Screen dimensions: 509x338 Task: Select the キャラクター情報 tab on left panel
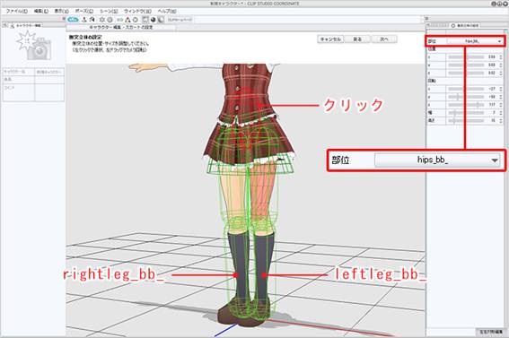pyautogui.click(x=25, y=25)
